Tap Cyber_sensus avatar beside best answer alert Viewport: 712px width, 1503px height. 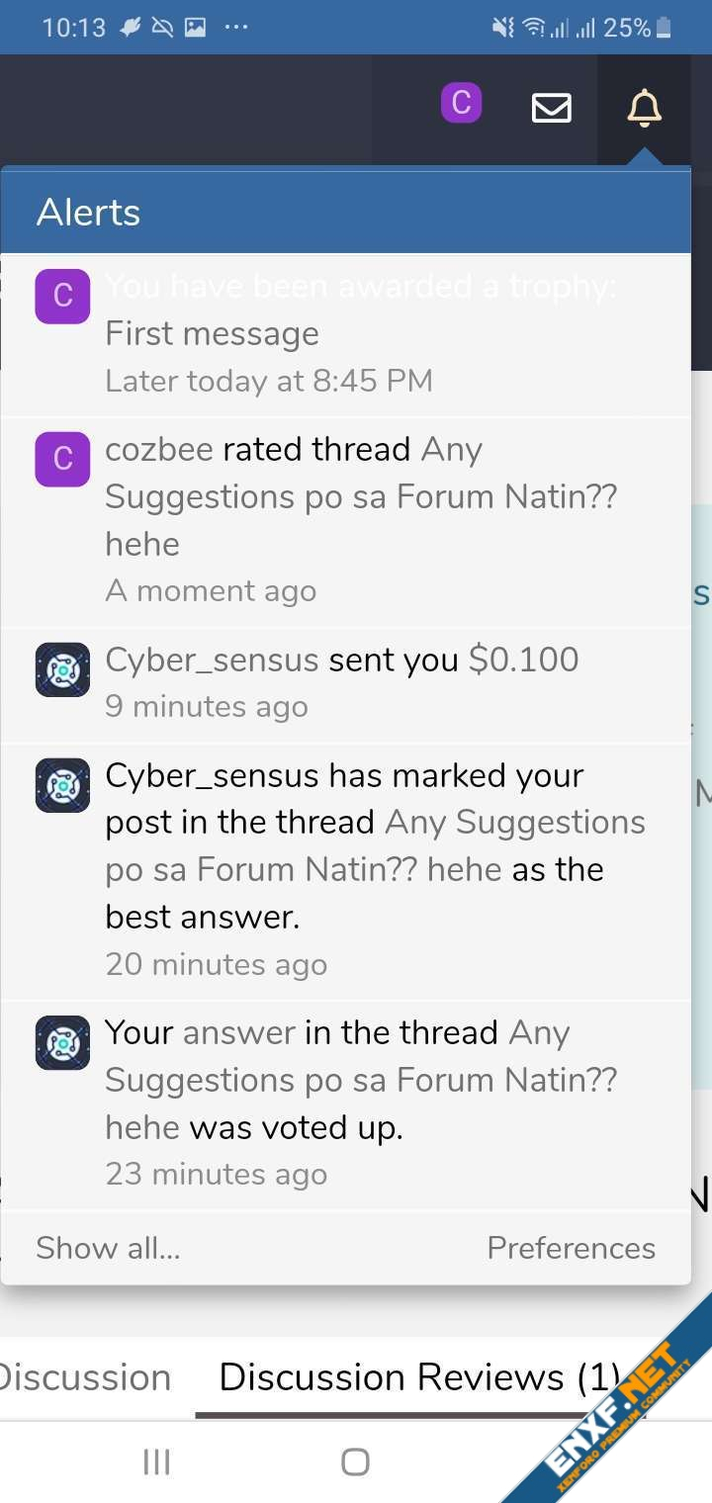[62, 785]
